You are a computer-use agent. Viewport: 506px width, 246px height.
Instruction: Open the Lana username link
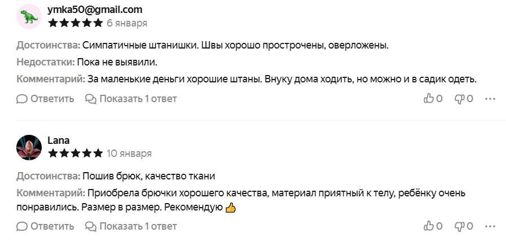59,140
